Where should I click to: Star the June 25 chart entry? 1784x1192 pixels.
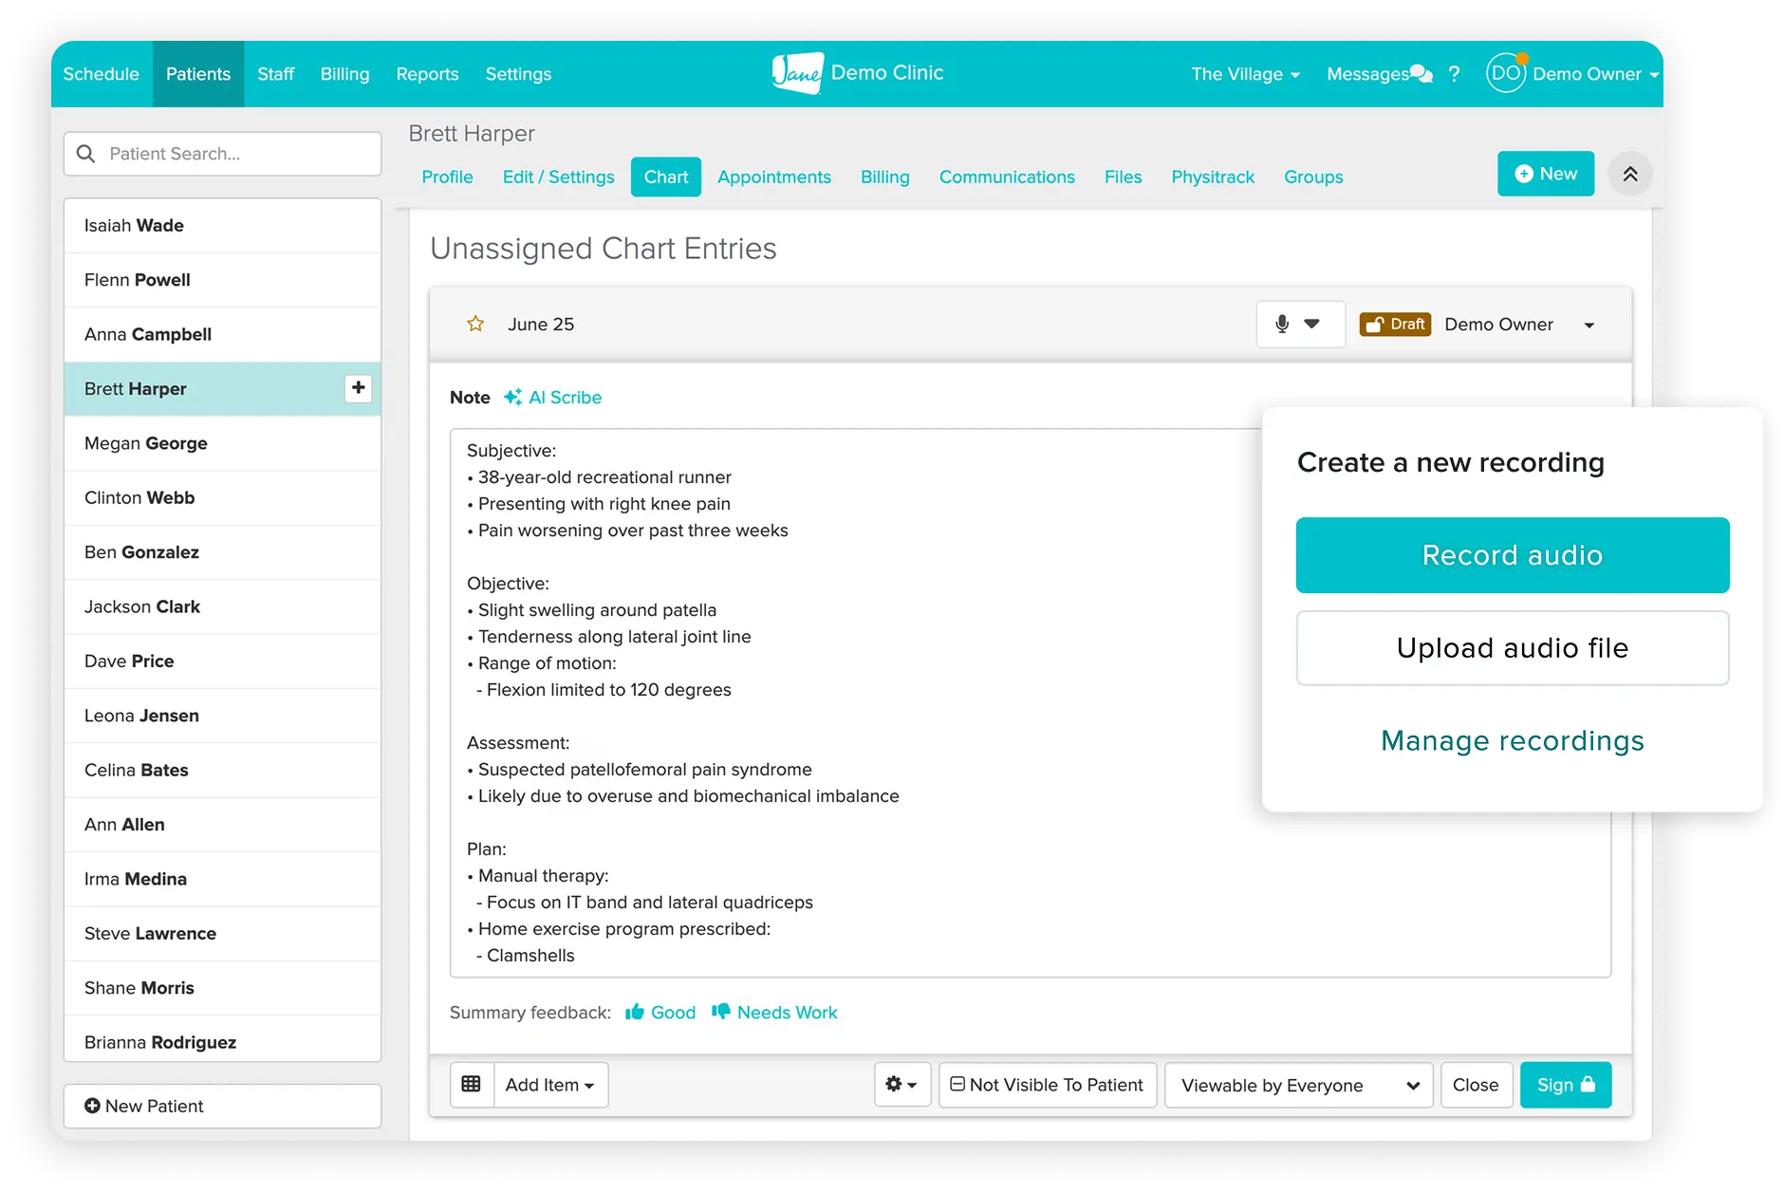(474, 324)
